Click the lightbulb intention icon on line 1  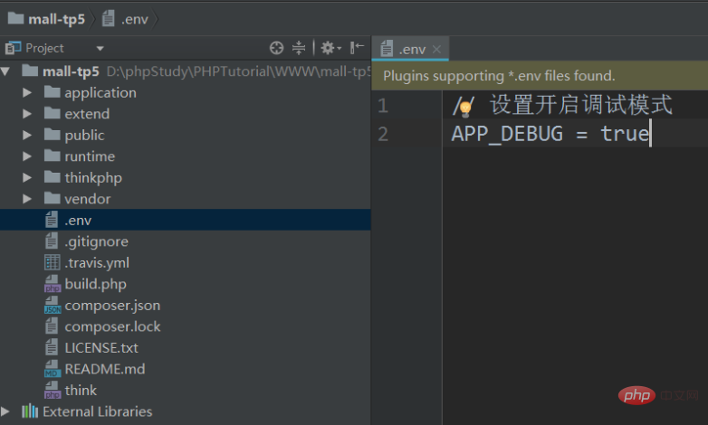point(466,108)
